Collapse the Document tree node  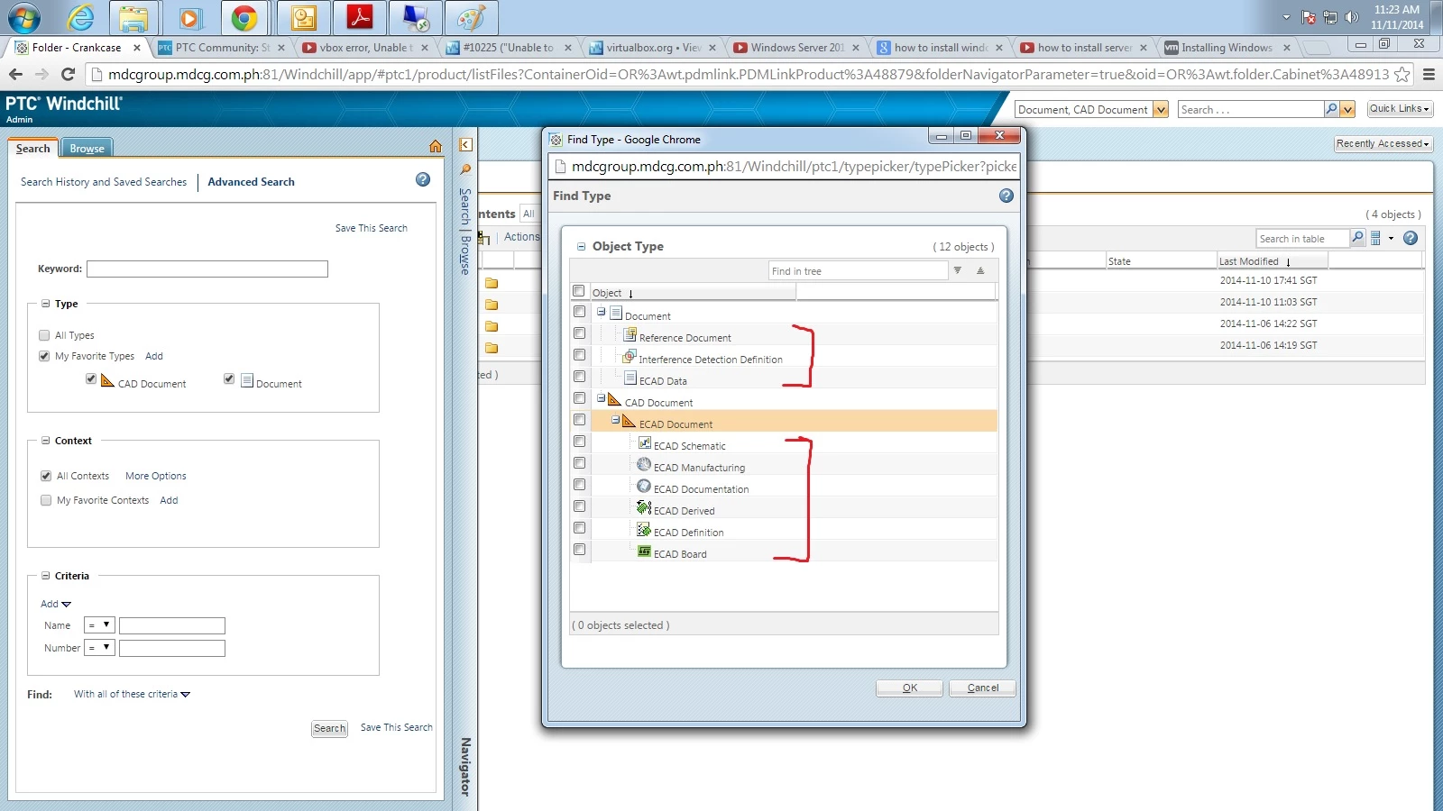tap(601, 312)
